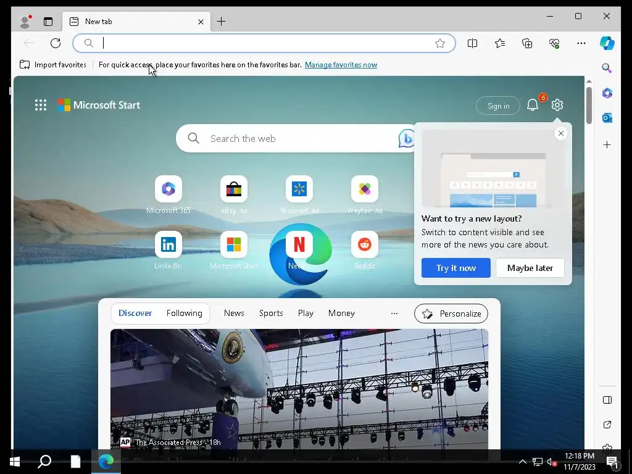Show hidden system tray icons
This screenshot has height=474, width=632.
tap(522, 462)
